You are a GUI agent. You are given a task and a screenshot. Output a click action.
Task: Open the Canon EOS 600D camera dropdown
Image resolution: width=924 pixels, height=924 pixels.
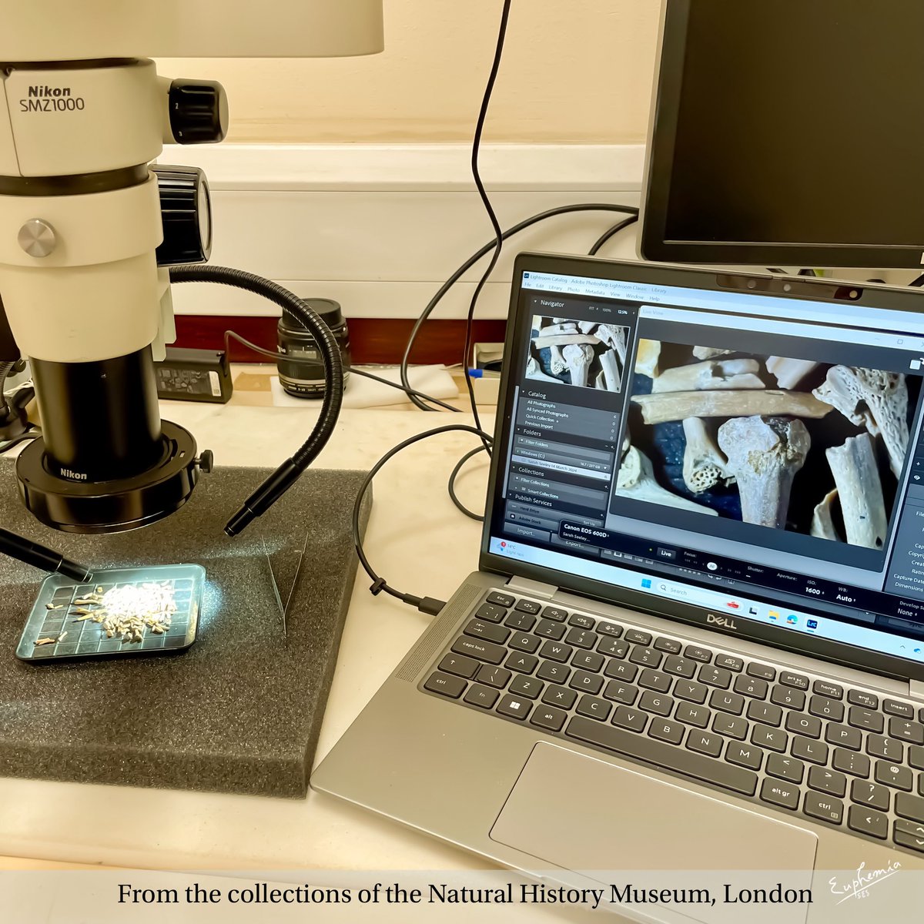pyautogui.click(x=585, y=530)
